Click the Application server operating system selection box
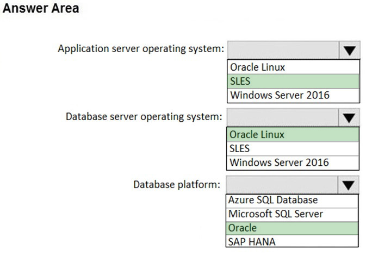Screen dimensions: 366x256 (x=282, y=50)
